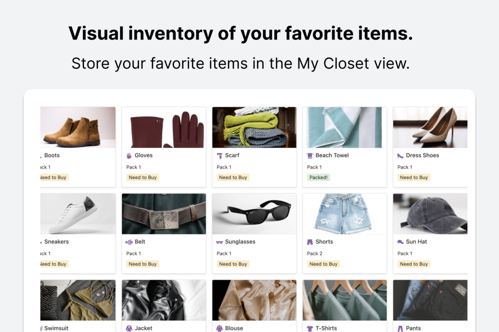Image resolution: width=499 pixels, height=332 pixels.
Task: Click the jacket icon next to Jacket
Action: (x=129, y=329)
